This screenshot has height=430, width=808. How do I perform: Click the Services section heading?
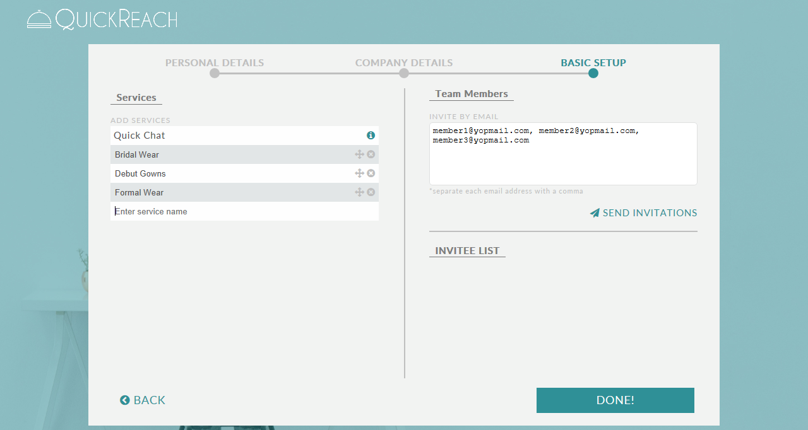click(136, 98)
